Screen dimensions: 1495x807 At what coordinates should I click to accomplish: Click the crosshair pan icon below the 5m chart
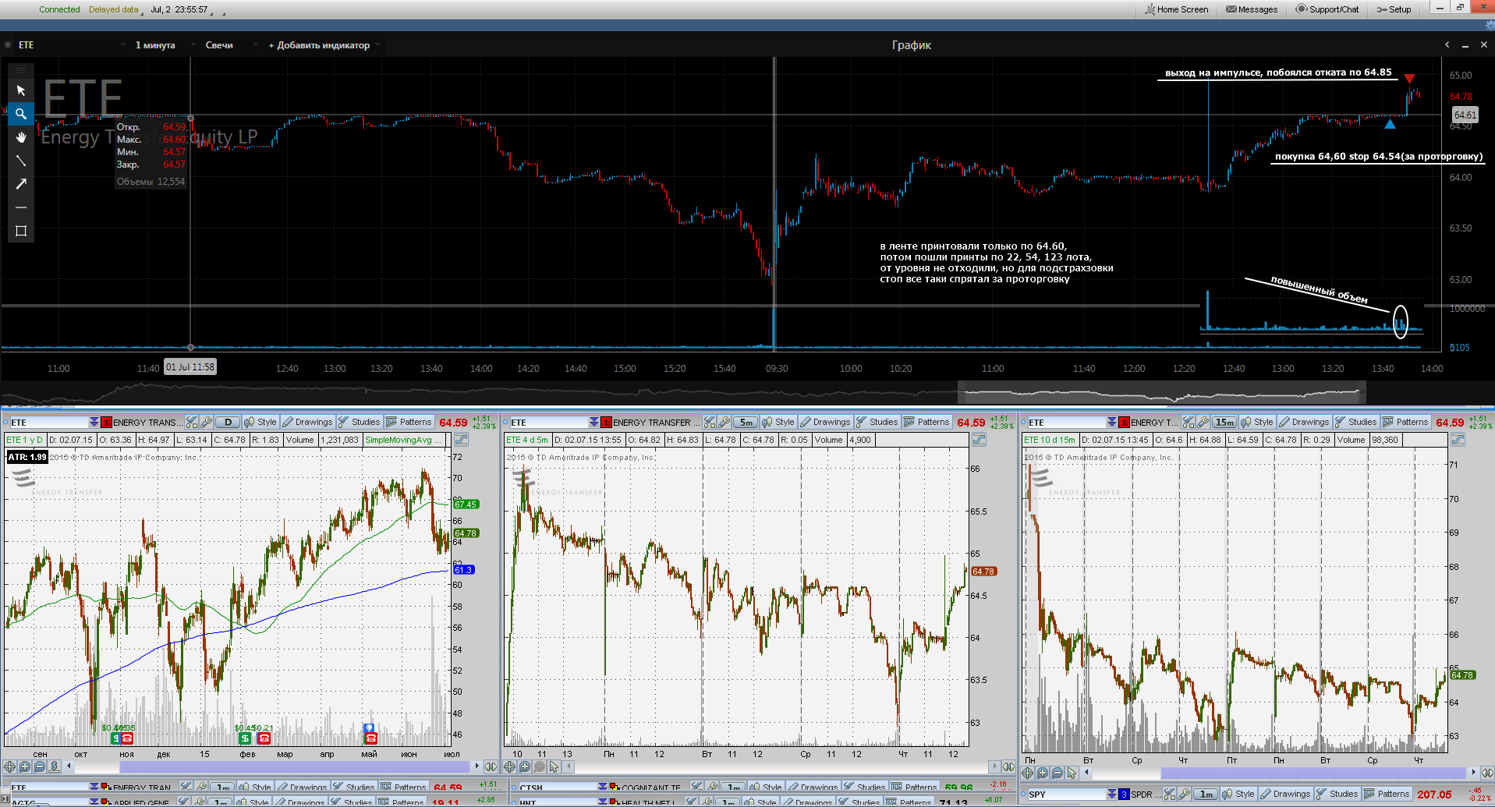coord(510,766)
